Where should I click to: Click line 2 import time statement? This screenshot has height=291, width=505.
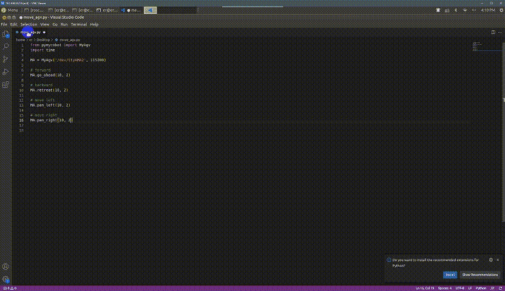(42, 50)
